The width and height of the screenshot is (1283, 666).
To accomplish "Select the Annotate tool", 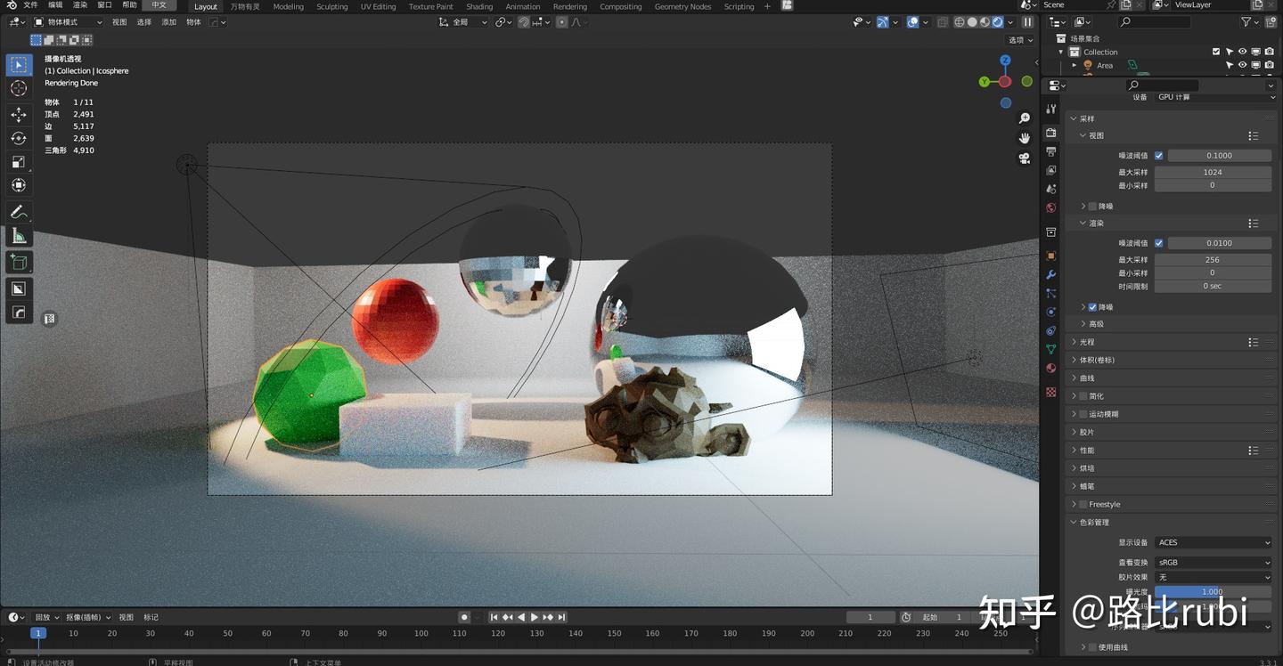I will pyautogui.click(x=19, y=212).
